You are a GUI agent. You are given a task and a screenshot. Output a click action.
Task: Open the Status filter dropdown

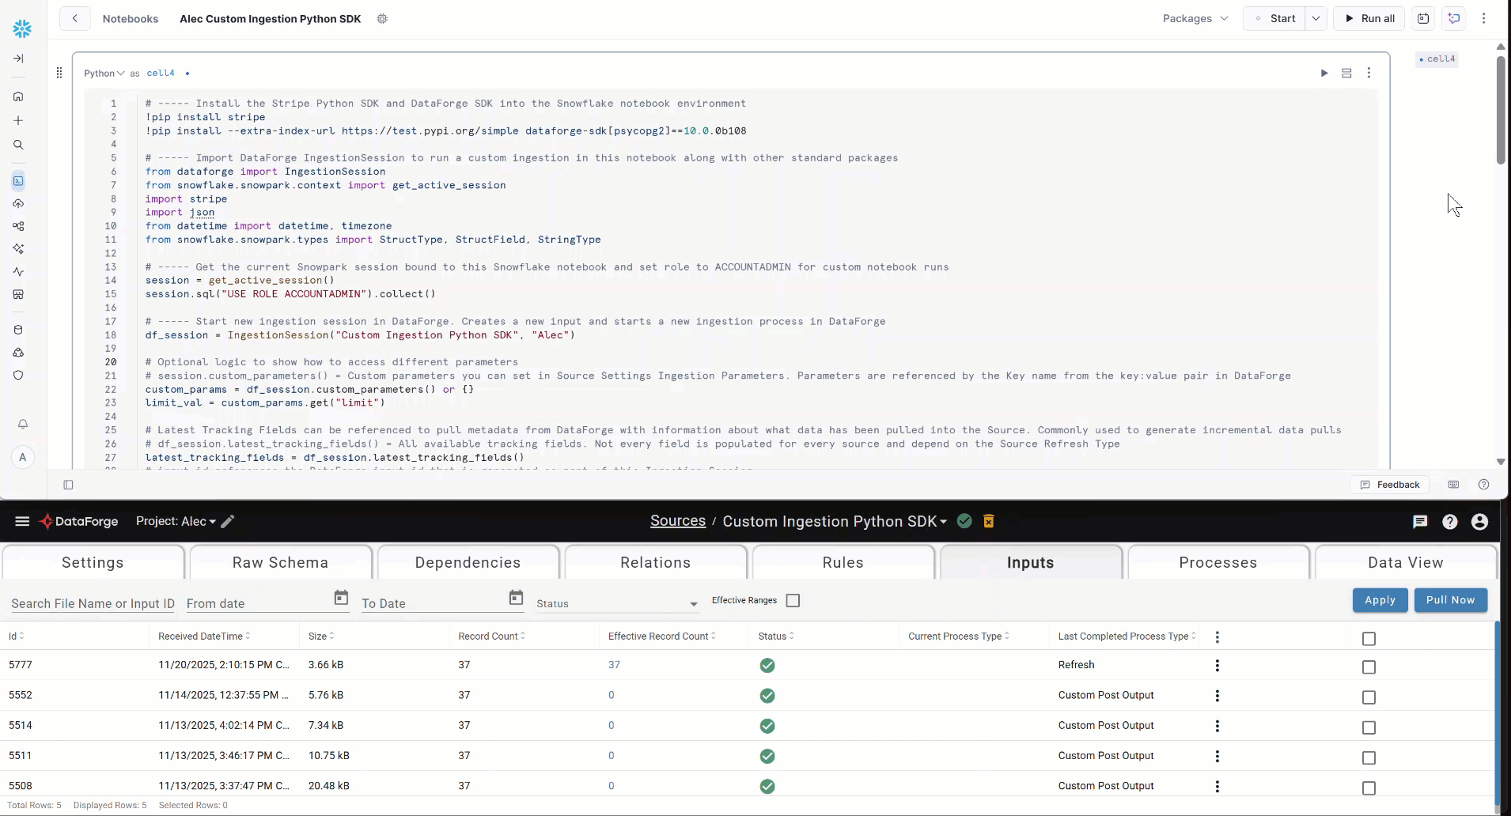(x=617, y=603)
